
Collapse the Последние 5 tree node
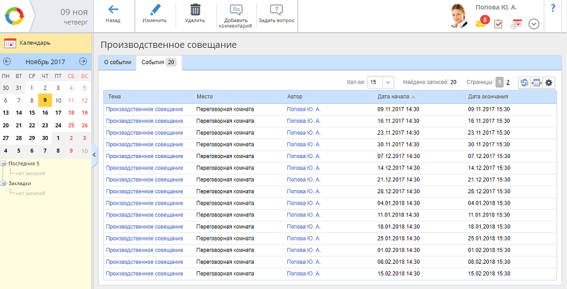4,164
